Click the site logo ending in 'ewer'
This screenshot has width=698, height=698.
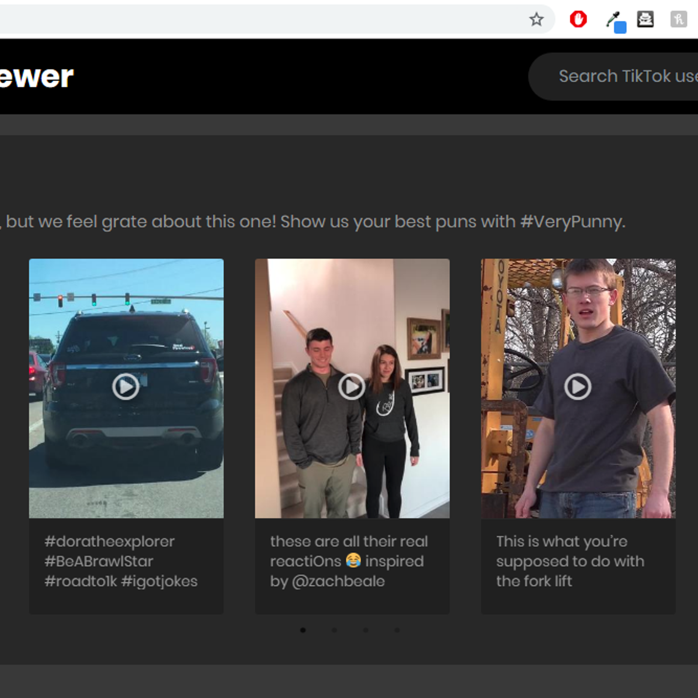(x=37, y=77)
